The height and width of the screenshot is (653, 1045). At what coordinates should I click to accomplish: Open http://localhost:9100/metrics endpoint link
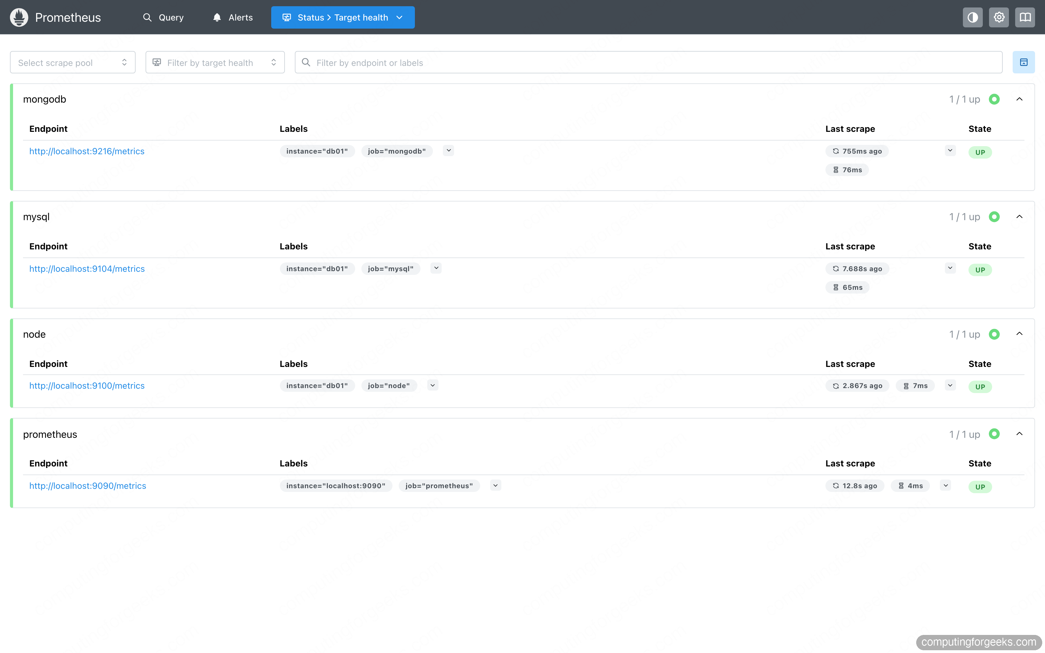(87, 386)
